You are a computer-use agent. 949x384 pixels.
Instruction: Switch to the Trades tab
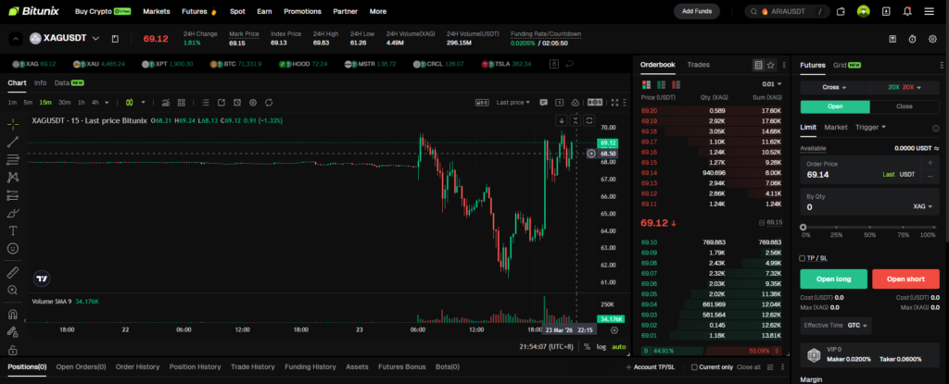pyautogui.click(x=699, y=65)
